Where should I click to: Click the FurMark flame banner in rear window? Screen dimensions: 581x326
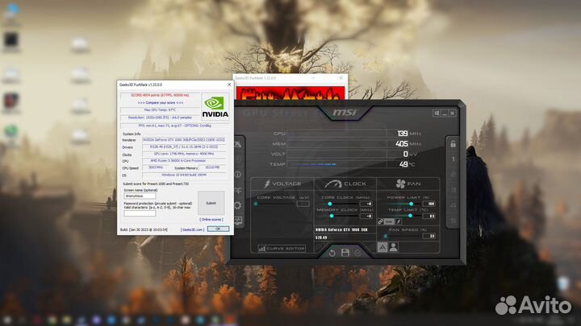[290, 93]
